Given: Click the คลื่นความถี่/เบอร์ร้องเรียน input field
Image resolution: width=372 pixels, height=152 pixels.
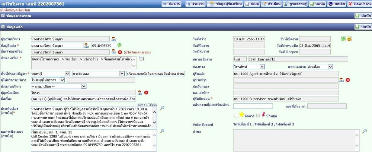Looking at the screenshot, I should 253,106.
